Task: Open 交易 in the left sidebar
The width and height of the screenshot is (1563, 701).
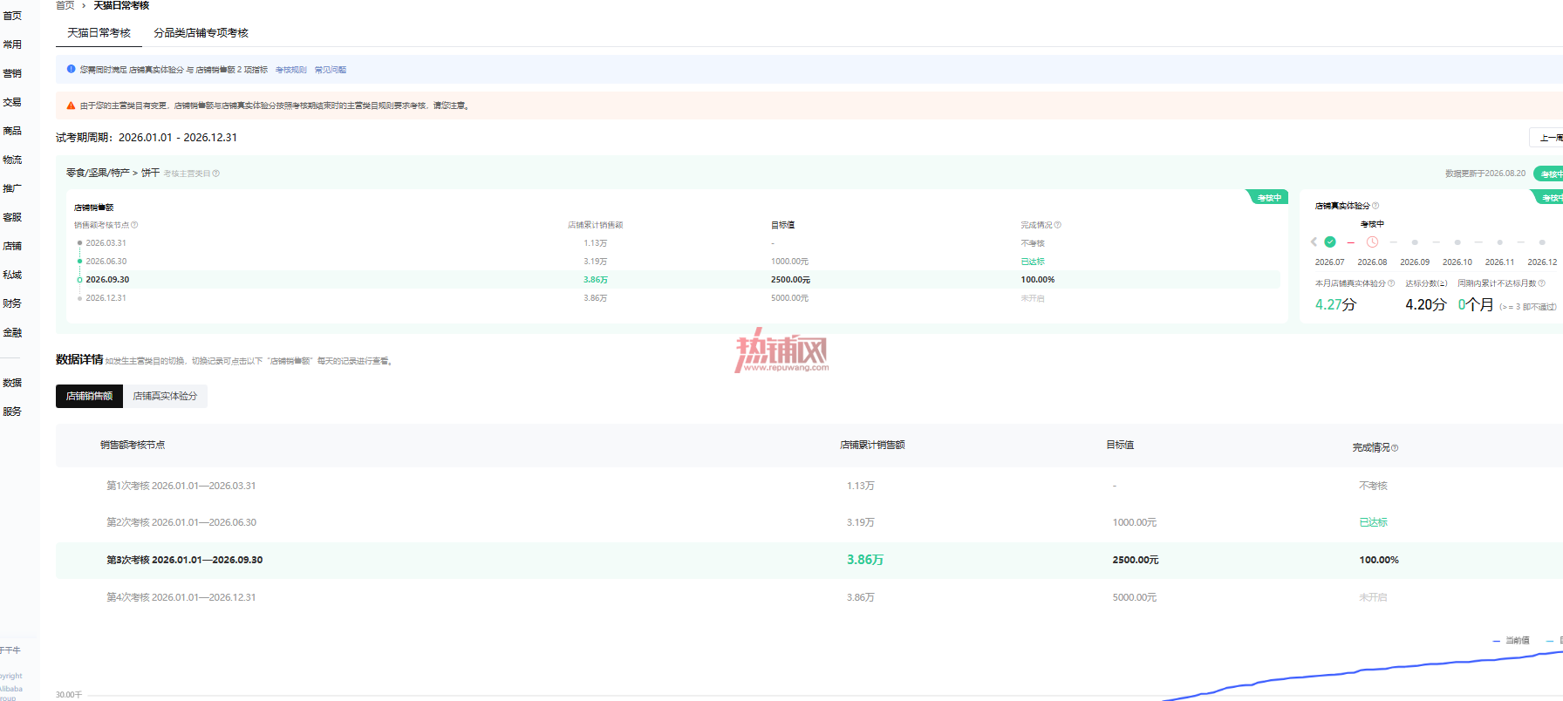Action: coord(12,102)
